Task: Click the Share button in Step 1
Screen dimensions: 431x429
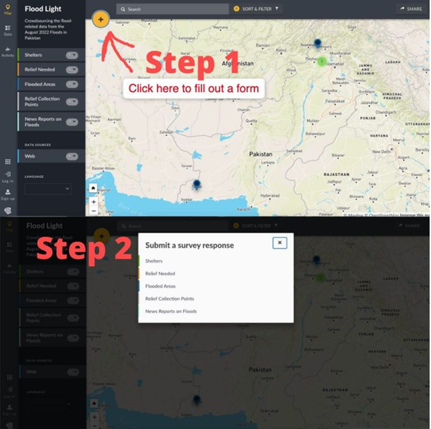Action: click(x=410, y=9)
